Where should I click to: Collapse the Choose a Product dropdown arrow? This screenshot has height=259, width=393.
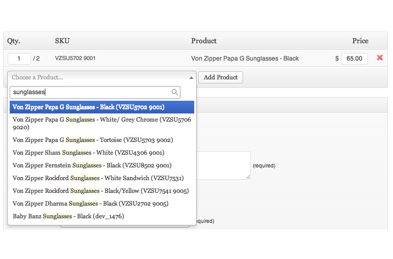[191, 77]
